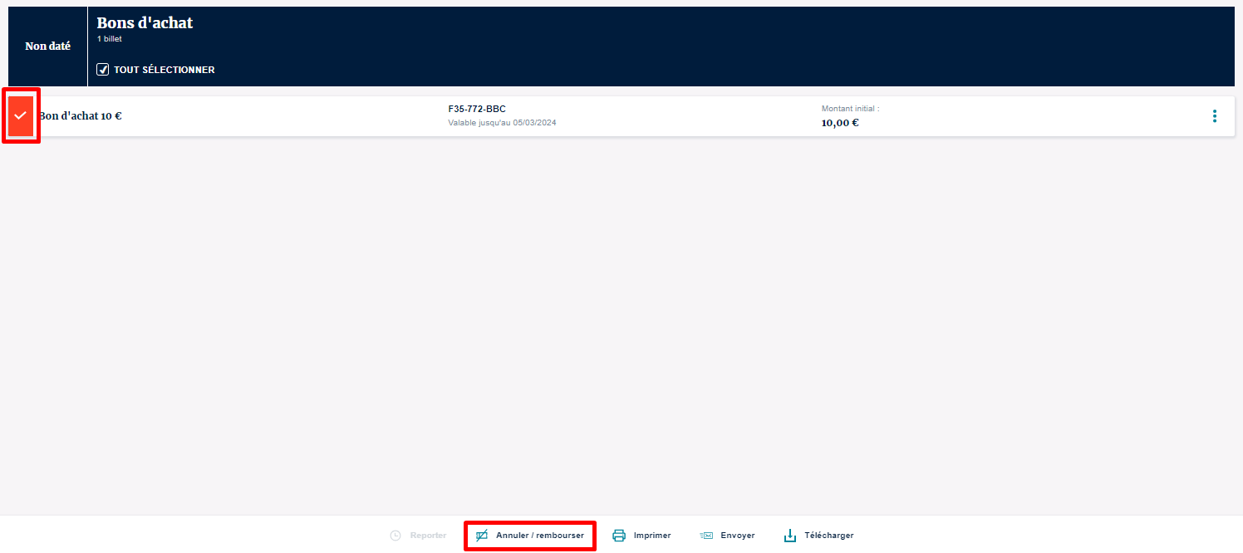This screenshot has width=1243, height=553.
Task: Click the download arrow icon for Télécharger
Action: point(790,536)
